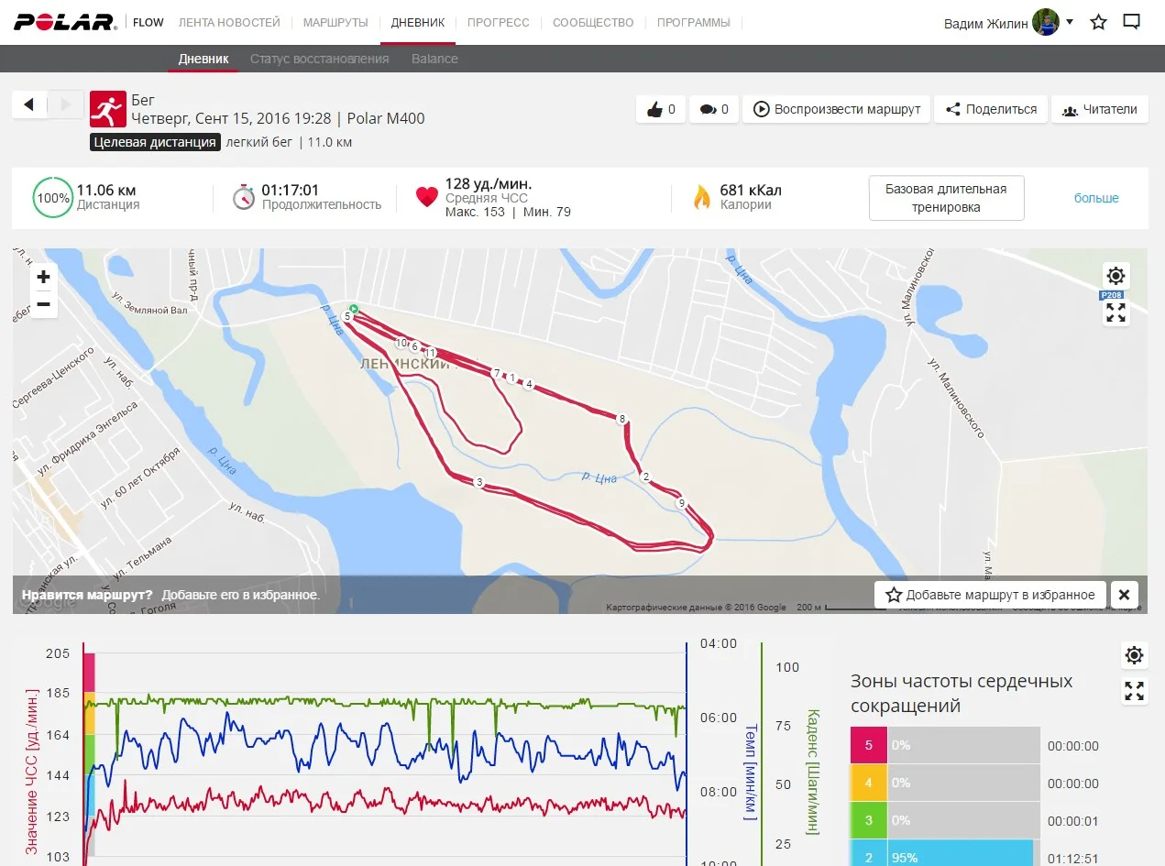The width and height of the screenshot is (1165, 866).
Task: Click Добавьте маршрут в избранное button
Action: 990,595
